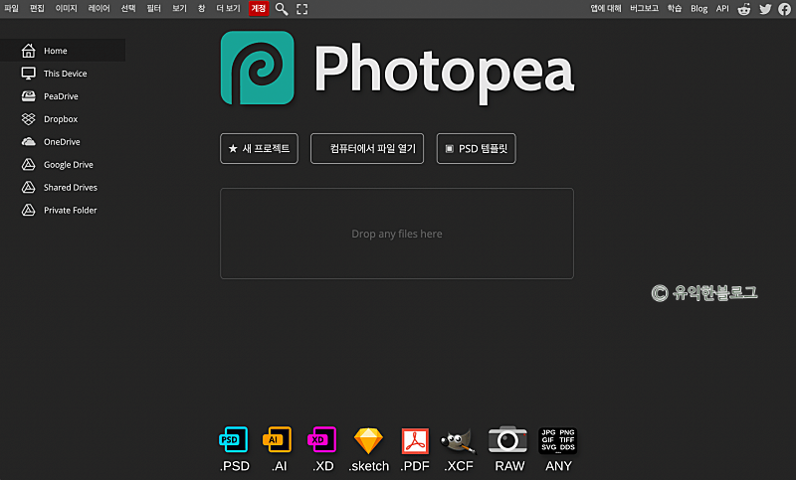796x480 pixels.
Task: Click the ANY formats icon
Action: (x=558, y=440)
